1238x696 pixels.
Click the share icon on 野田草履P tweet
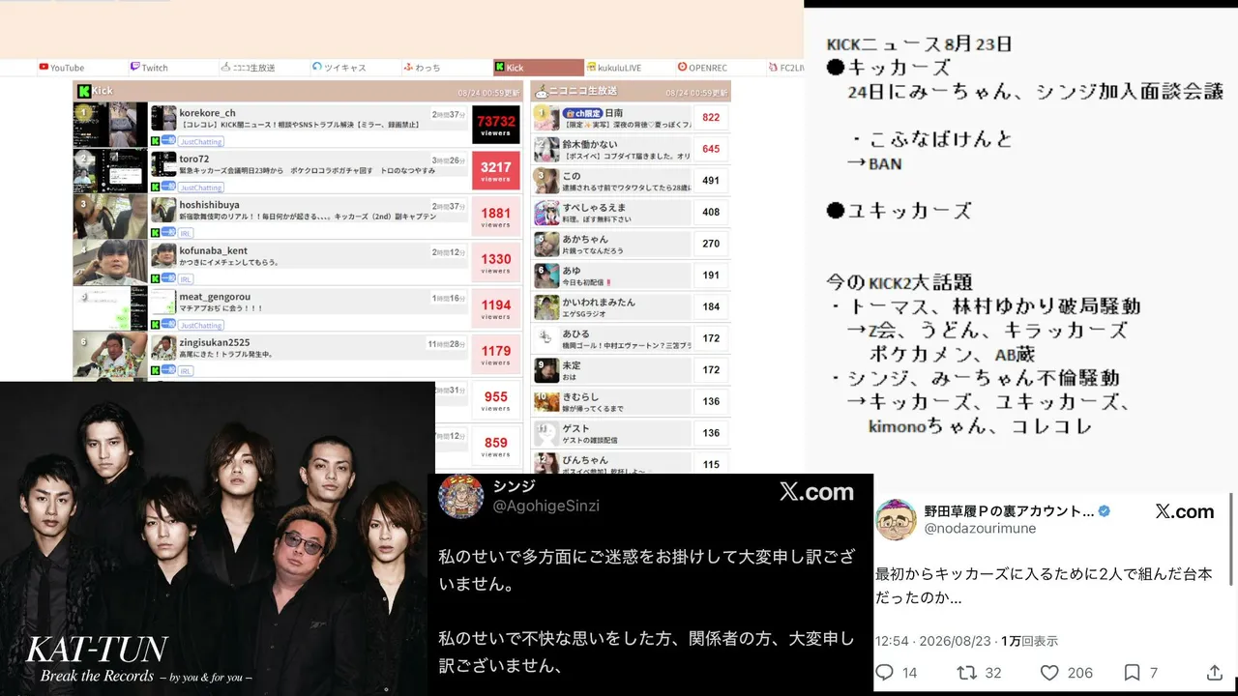tap(1215, 673)
